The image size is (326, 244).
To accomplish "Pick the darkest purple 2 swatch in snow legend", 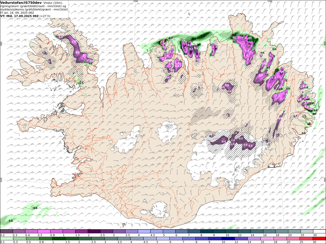I will (x=94, y=232).
